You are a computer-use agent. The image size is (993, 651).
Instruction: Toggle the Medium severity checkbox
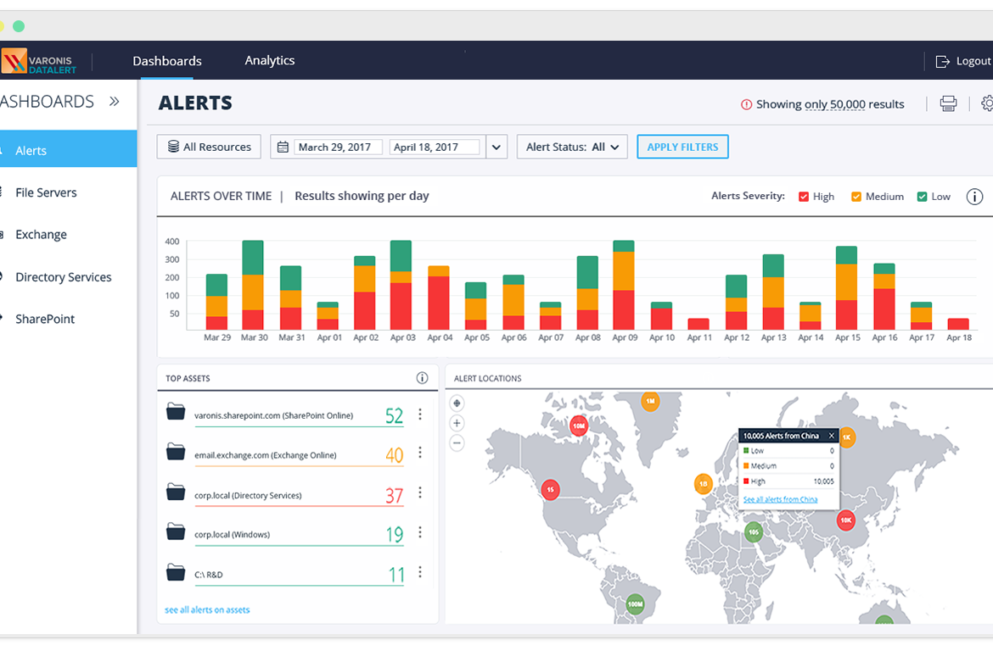(856, 197)
